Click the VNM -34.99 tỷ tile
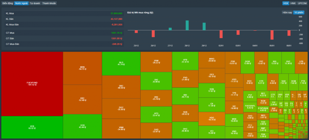This screenshot has height=140, width=309. tap(121, 129)
